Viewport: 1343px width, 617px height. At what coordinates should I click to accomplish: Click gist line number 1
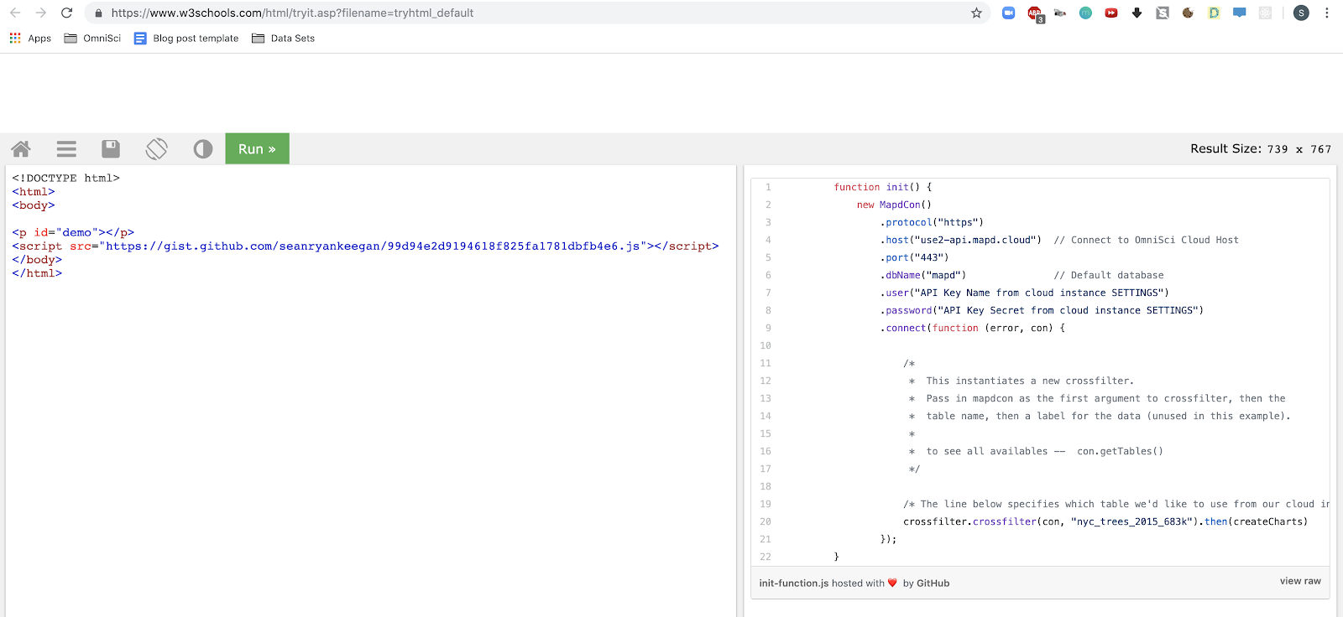click(768, 187)
